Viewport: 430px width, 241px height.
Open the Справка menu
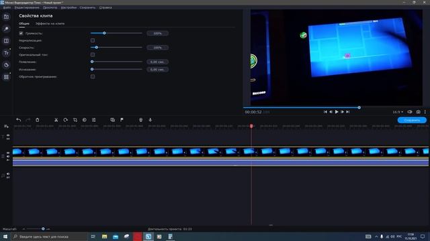click(x=105, y=7)
